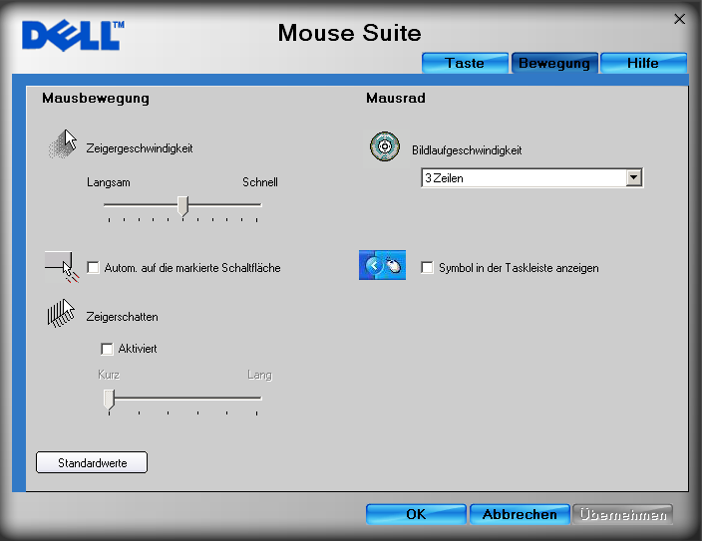Confirm with the OK button
Screen dimensions: 702x541
click(x=416, y=514)
